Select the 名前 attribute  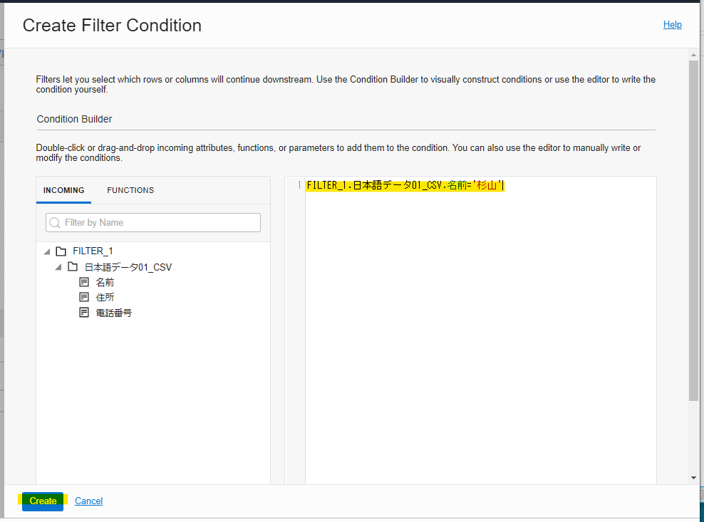tap(105, 282)
